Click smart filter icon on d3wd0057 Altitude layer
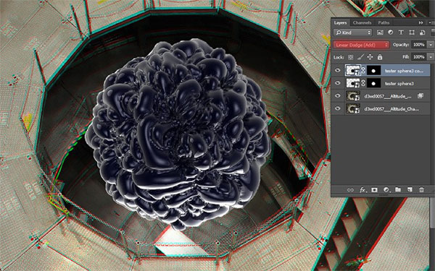Viewport: 435px width, 271px height. tap(420, 95)
